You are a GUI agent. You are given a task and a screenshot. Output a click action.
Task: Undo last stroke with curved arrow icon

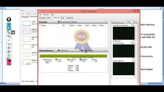(9, 44)
